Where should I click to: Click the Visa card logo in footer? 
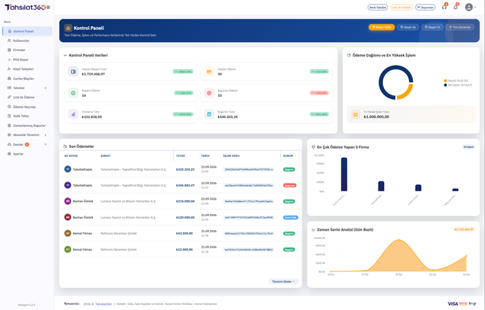click(x=453, y=304)
